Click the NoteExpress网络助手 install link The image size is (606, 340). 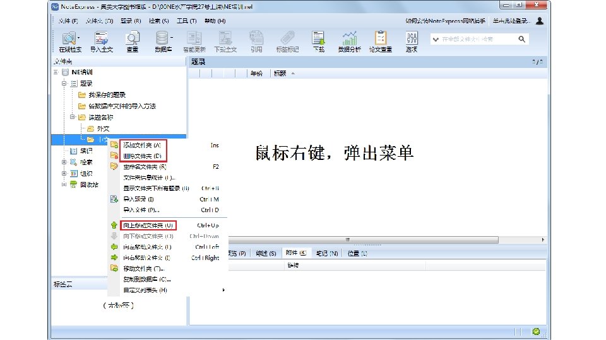point(445,21)
